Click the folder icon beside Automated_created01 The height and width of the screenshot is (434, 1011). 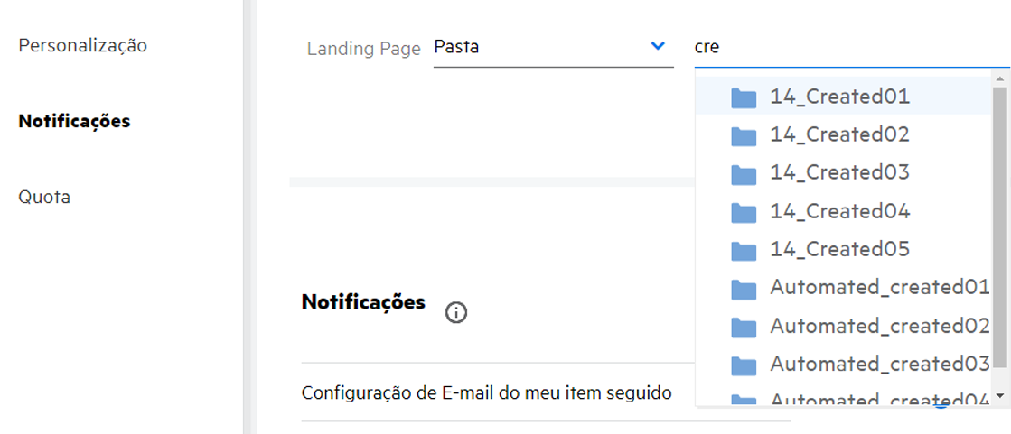coord(744,289)
